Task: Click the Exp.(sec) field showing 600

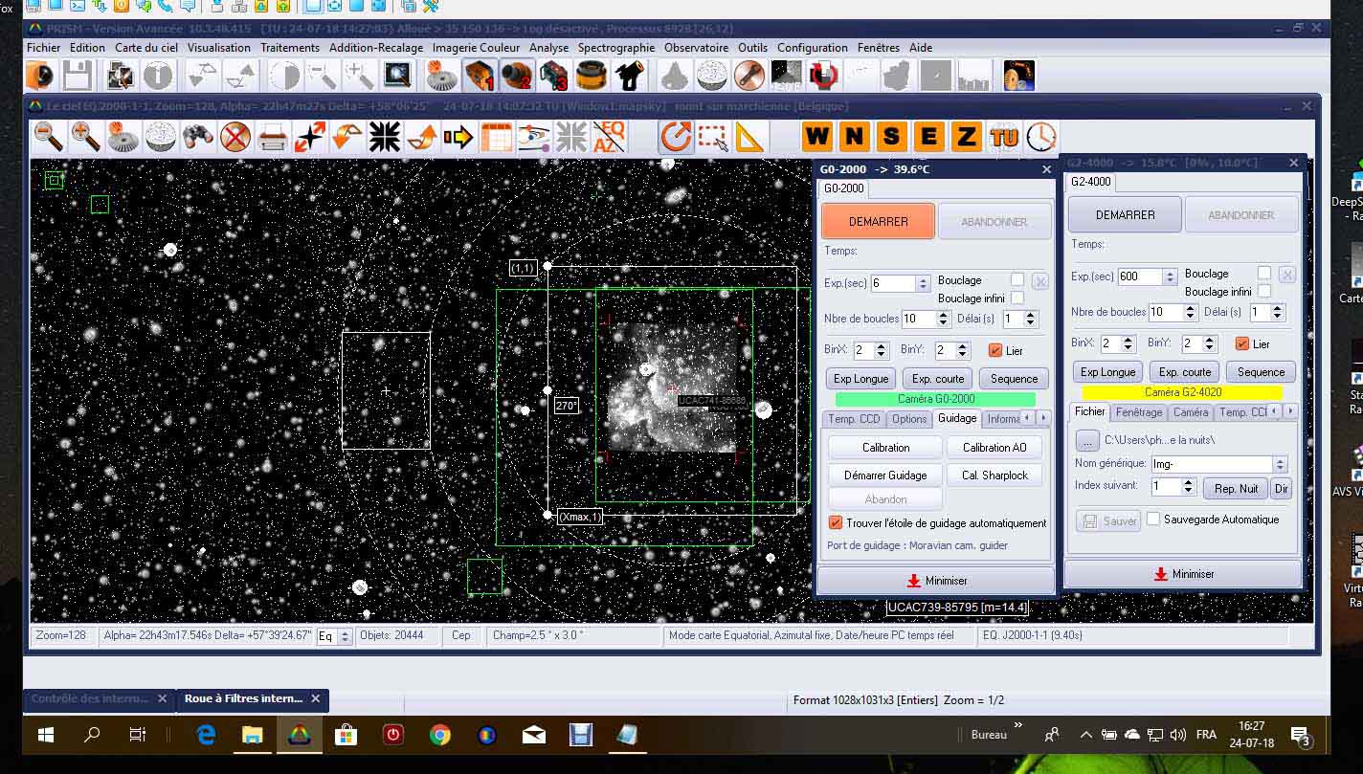Action: [x=1138, y=276]
